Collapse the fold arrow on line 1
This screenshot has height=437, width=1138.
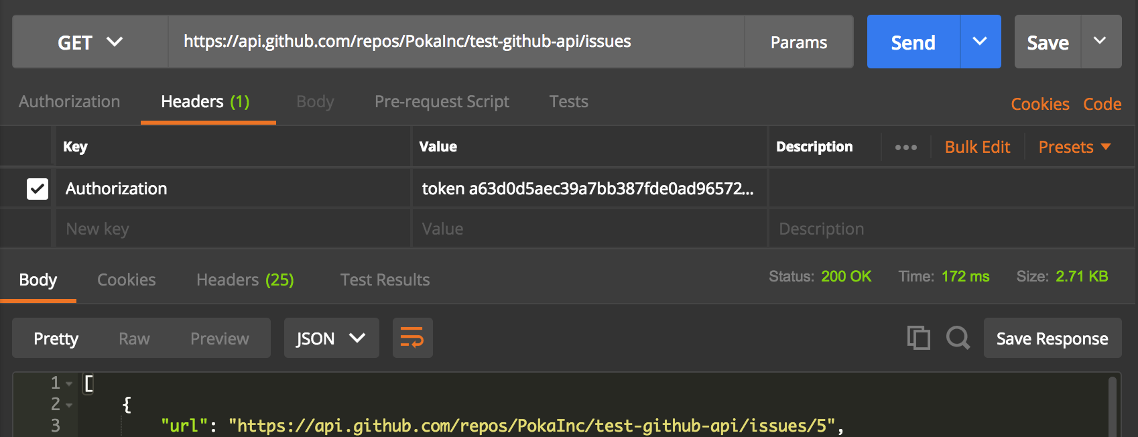69,384
